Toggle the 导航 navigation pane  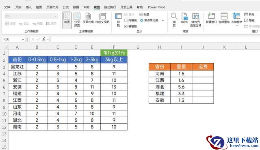(x=118, y=20)
